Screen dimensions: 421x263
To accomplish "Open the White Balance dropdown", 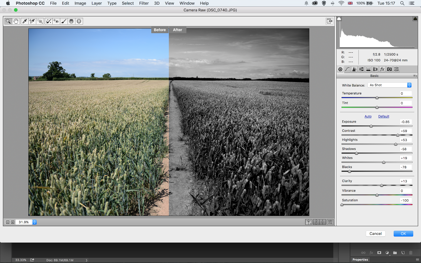I will click(389, 85).
